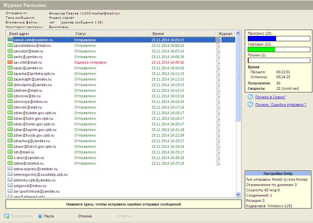
Task: Cancel the mailing with Отмена
Action: coord(85,216)
